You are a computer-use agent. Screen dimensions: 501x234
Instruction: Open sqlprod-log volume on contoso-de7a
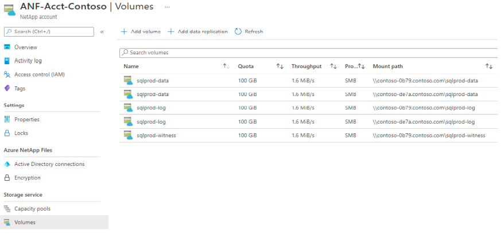point(151,122)
